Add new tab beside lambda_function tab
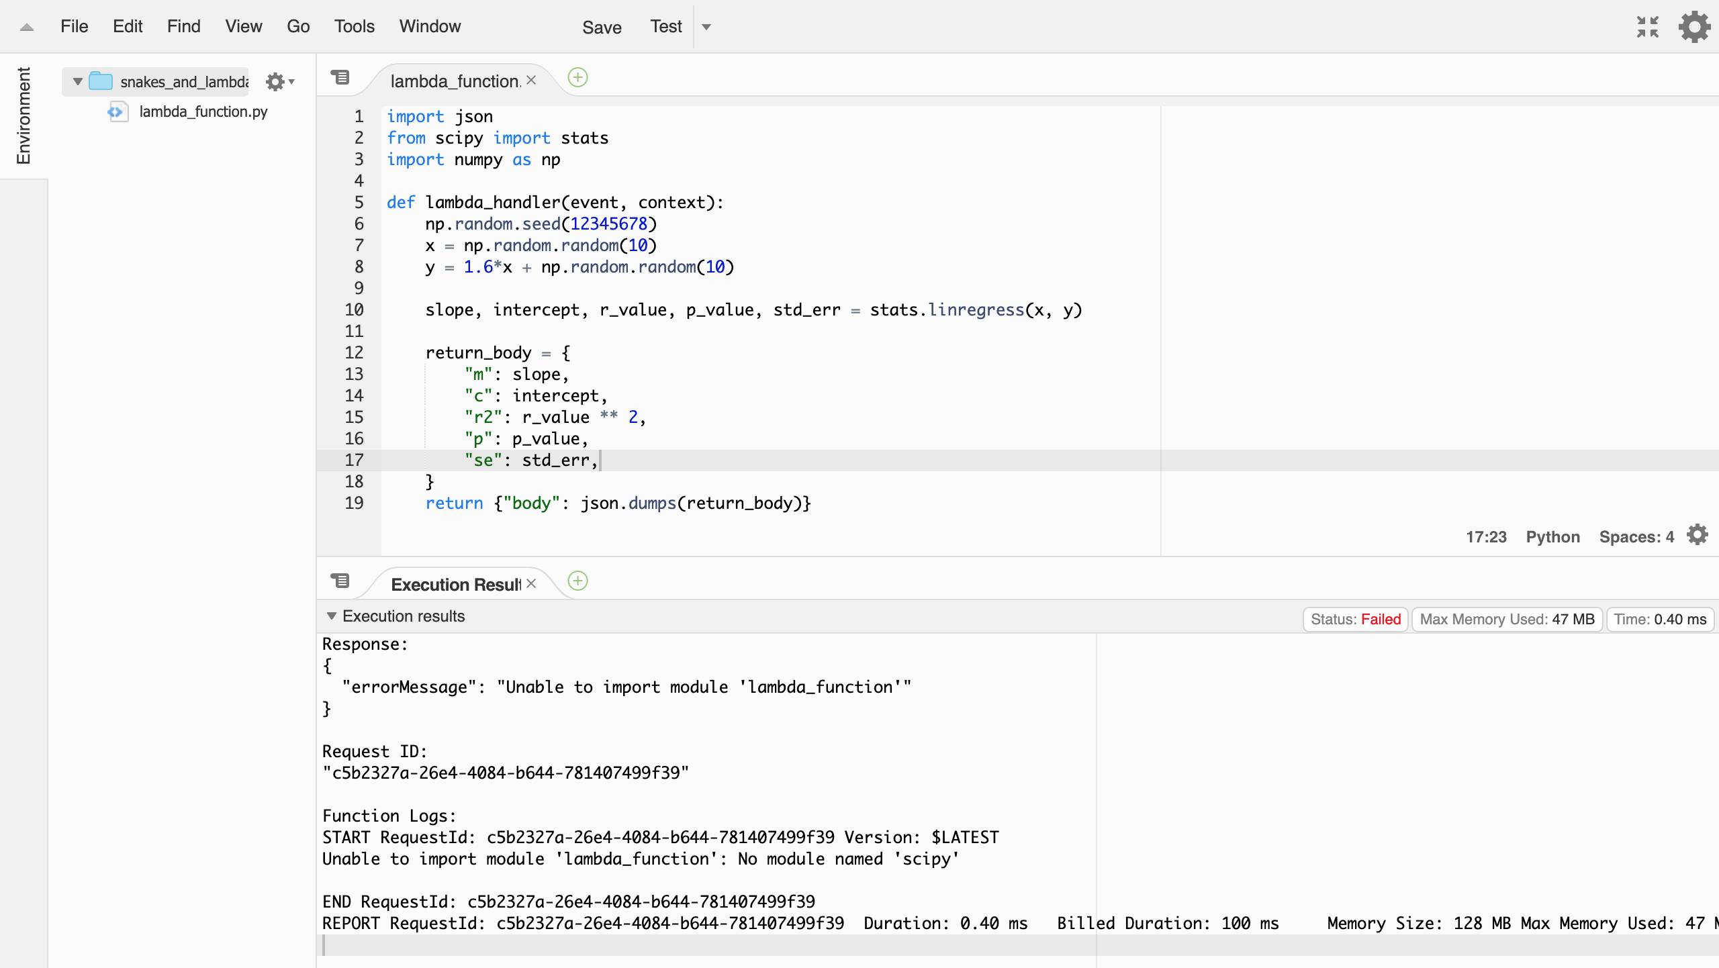Image resolution: width=1719 pixels, height=968 pixels. click(577, 78)
